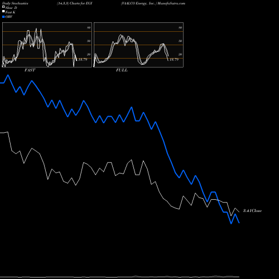Image resolution: width=279 pixels, height=279 pixels.
Task: Open the MunafaSutra.com label
Action: (x=171, y=3)
